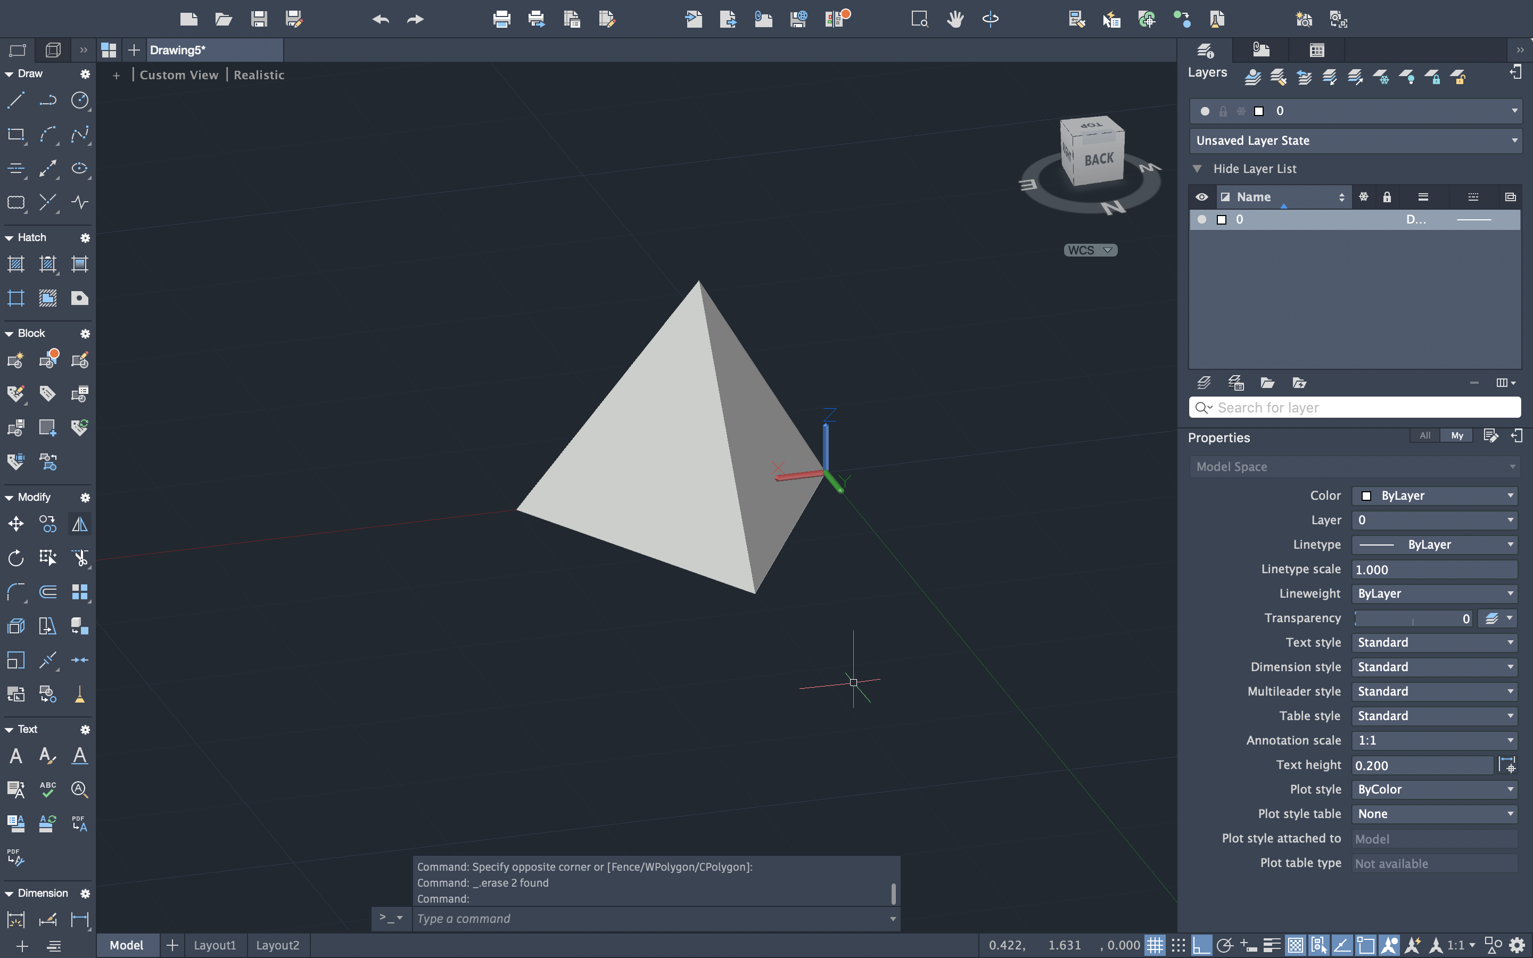Select the Ellipse draw tool
Screen dimensions: 1533x958
coord(80,168)
